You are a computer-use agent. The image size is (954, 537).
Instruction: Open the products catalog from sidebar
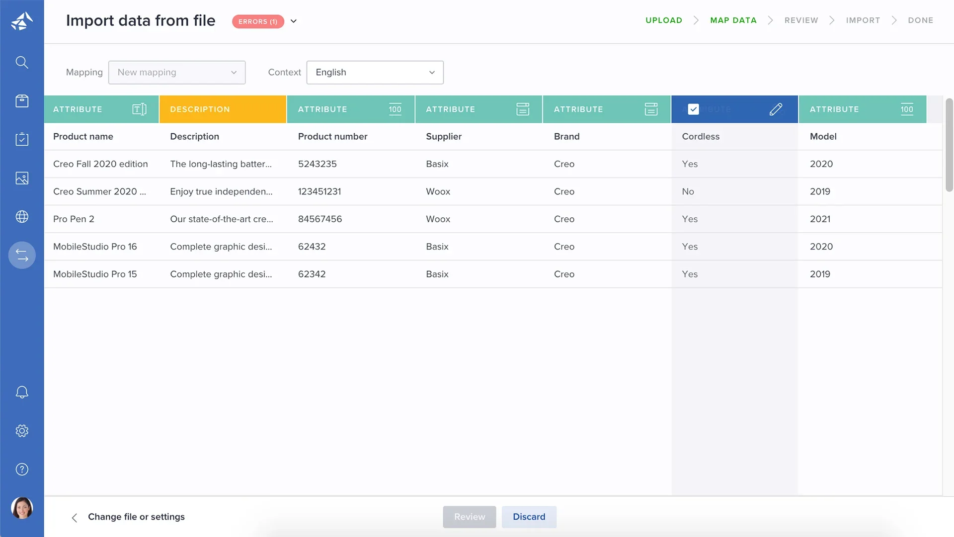click(22, 101)
